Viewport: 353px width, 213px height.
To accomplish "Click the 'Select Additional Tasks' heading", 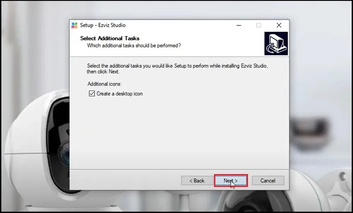I will coord(109,38).
